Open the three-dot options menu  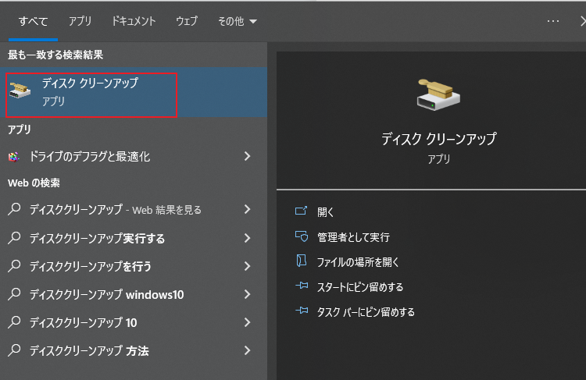pyautogui.click(x=552, y=21)
